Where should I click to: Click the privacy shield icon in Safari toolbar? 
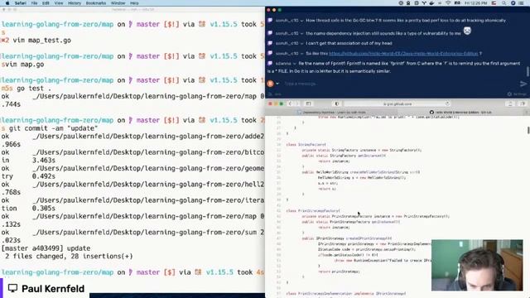(337, 103)
